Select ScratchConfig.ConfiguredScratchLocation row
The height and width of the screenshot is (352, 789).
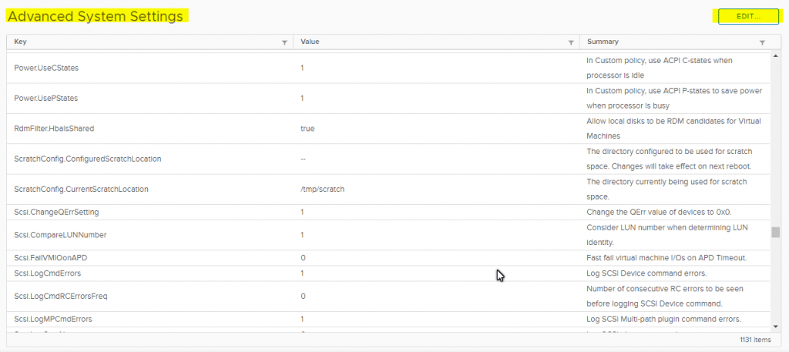coord(388,159)
